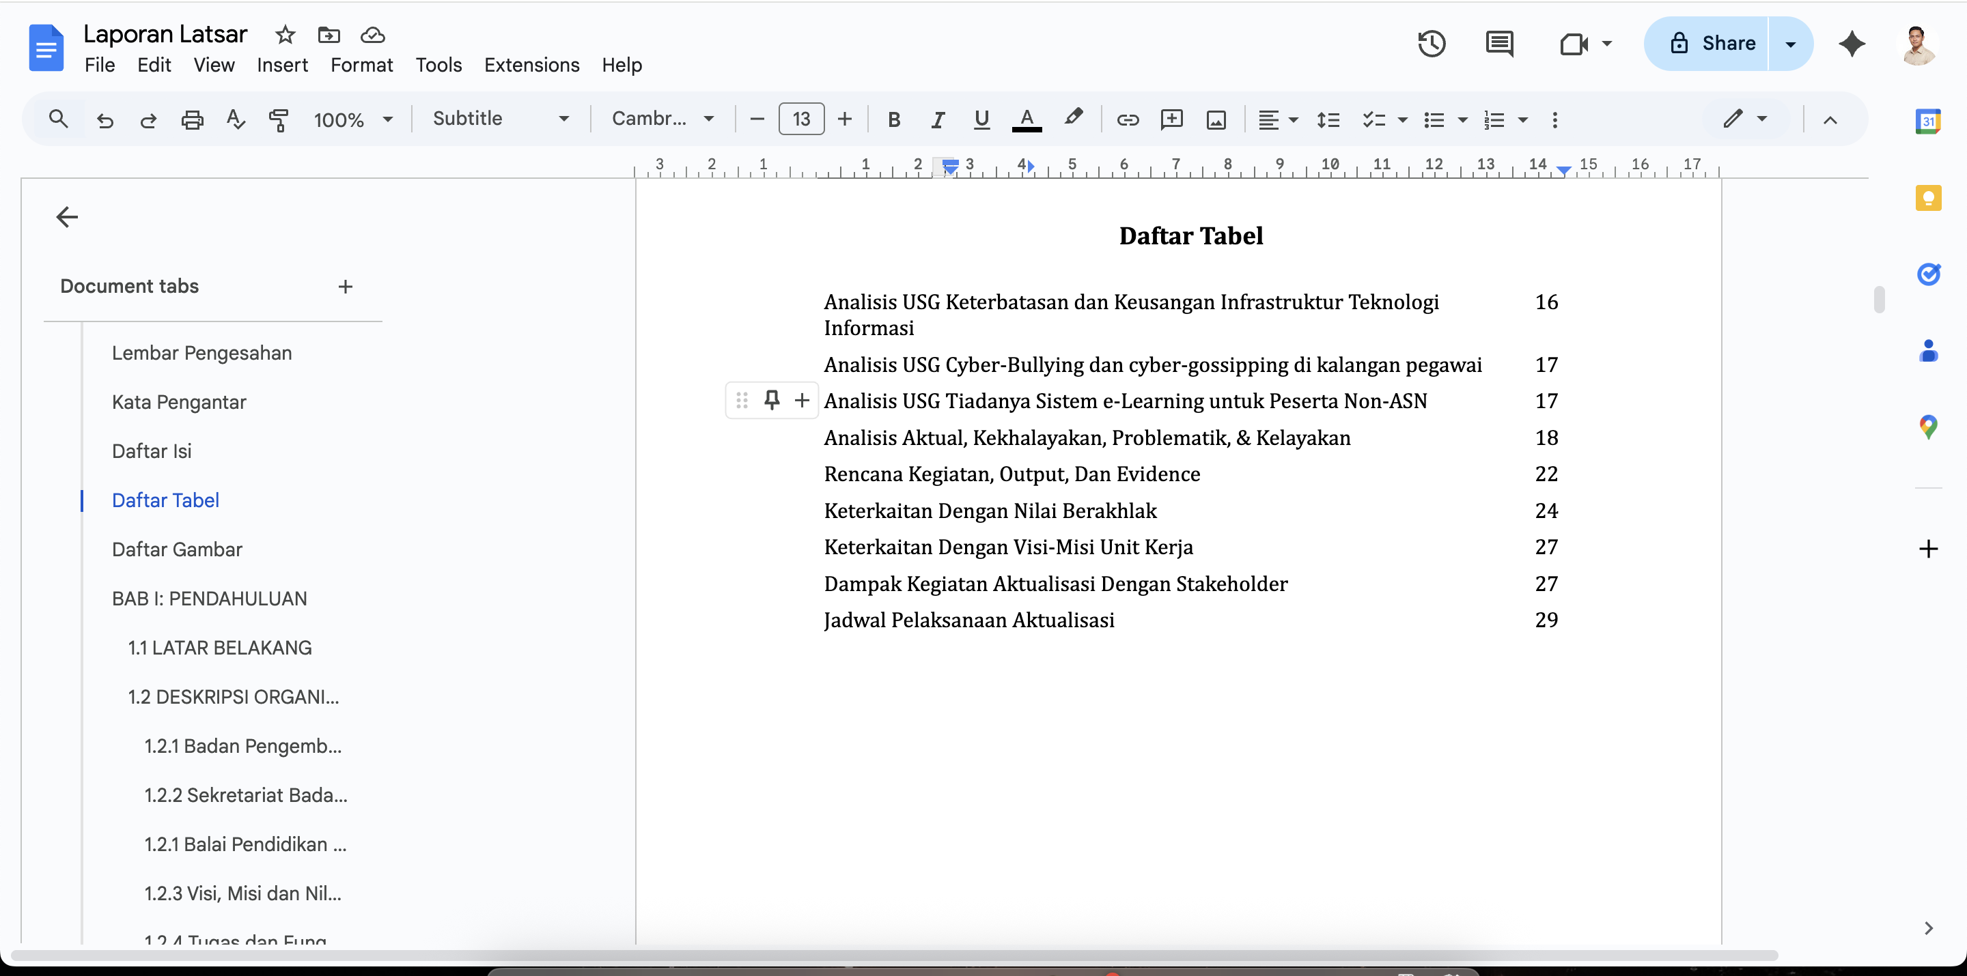Screen dimensions: 1967x976
Task: Open the Subtitle paragraph style dropdown
Action: pos(500,118)
